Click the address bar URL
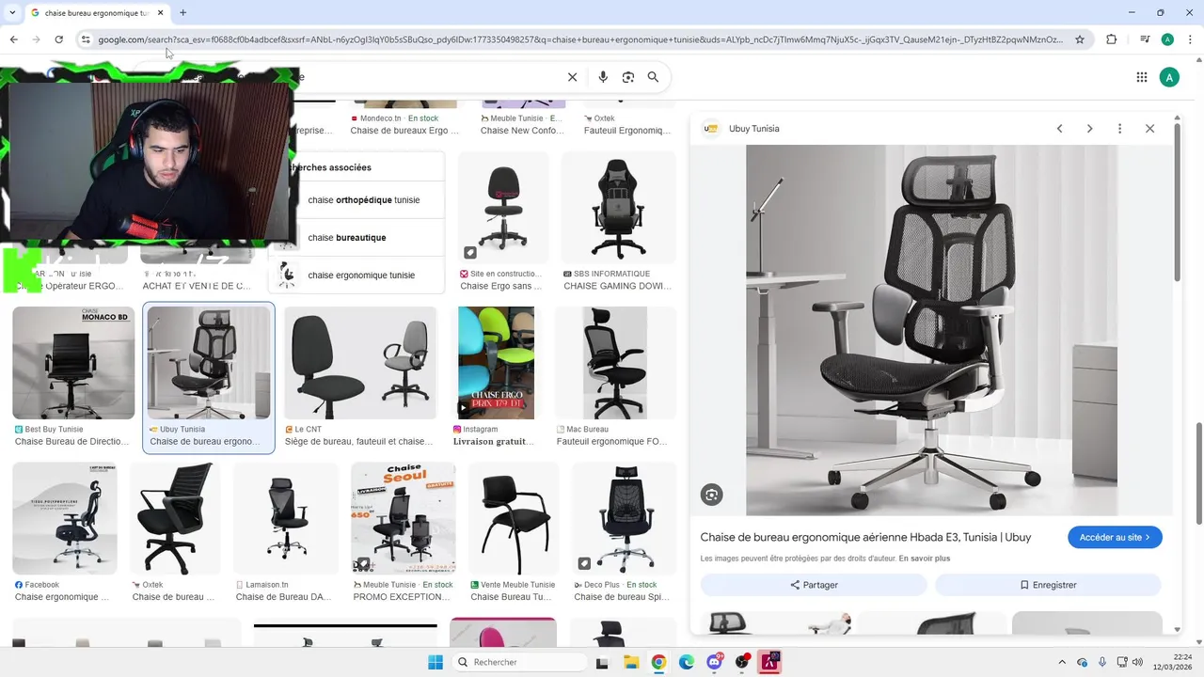The image size is (1204, 677). 580,39
